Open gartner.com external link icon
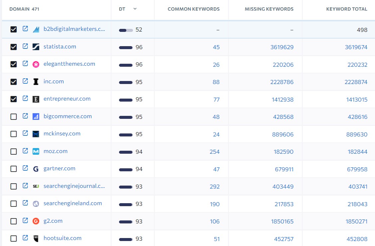Screen dimensions: 375x246 point(25,168)
